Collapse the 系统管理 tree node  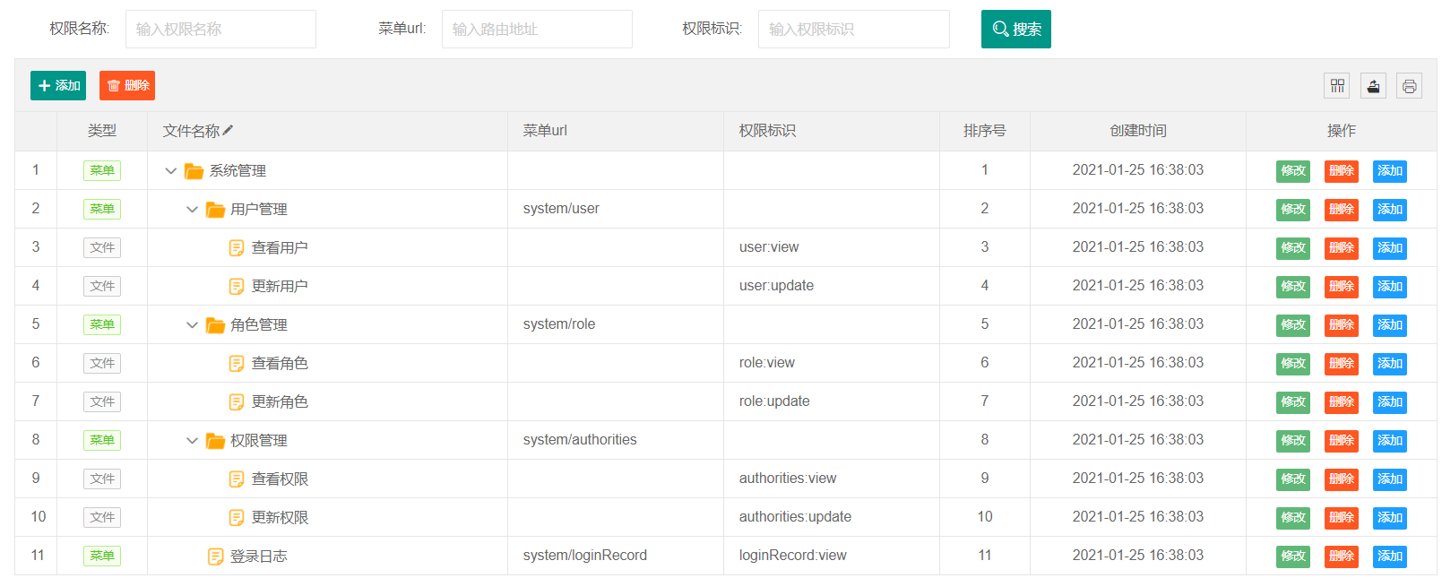pyautogui.click(x=170, y=171)
